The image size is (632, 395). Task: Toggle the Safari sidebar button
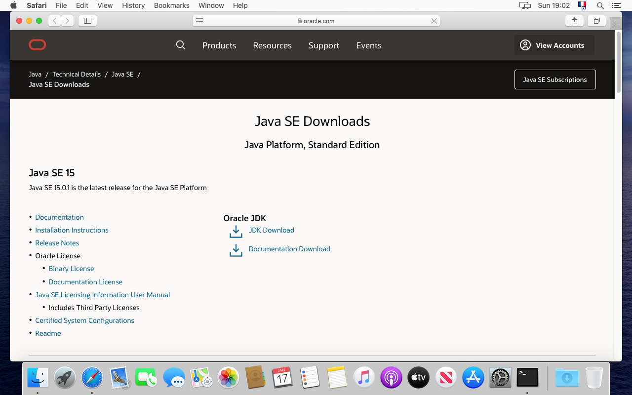click(x=87, y=21)
